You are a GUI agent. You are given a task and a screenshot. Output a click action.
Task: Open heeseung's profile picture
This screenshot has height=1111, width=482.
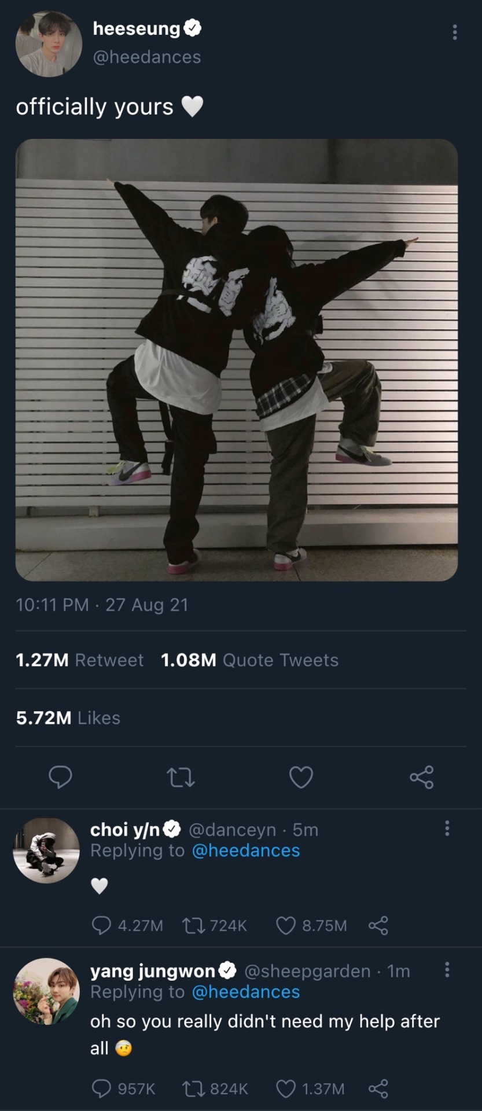click(x=49, y=44)
